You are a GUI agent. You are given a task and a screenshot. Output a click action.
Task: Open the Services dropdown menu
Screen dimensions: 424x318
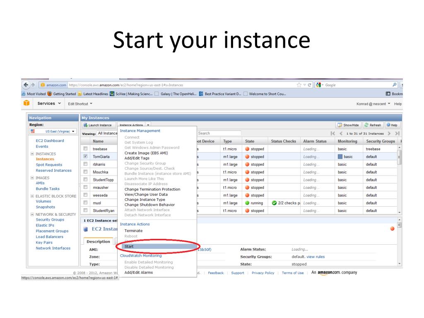pos(49,103)
